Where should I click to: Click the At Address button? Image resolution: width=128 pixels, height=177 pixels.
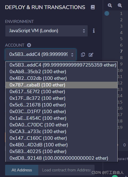pyautogui.click(x=22, y=170)
